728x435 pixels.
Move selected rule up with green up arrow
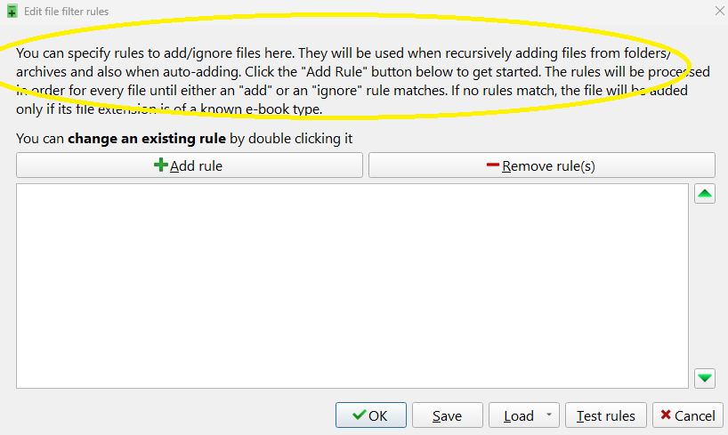tap(705, 194)
